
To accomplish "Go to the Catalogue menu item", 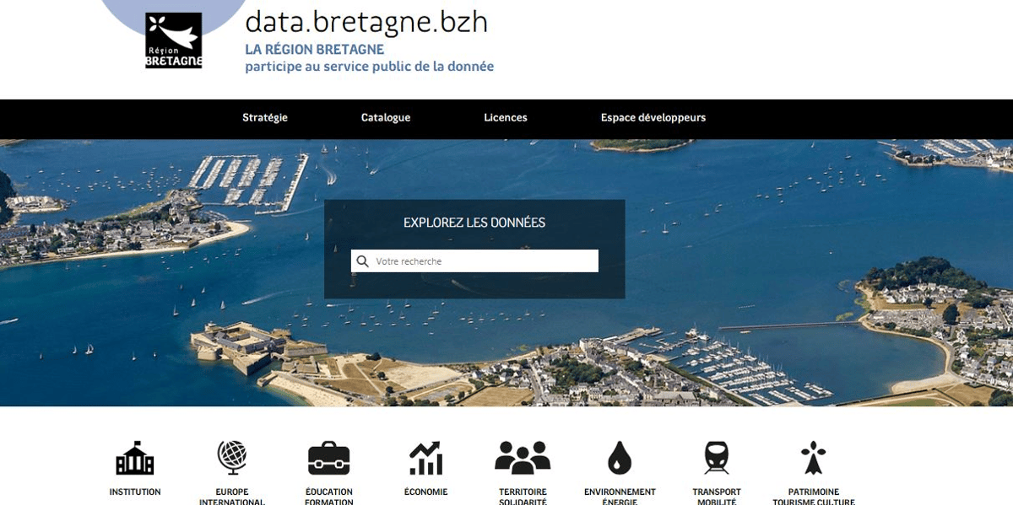I will [386, 118].
